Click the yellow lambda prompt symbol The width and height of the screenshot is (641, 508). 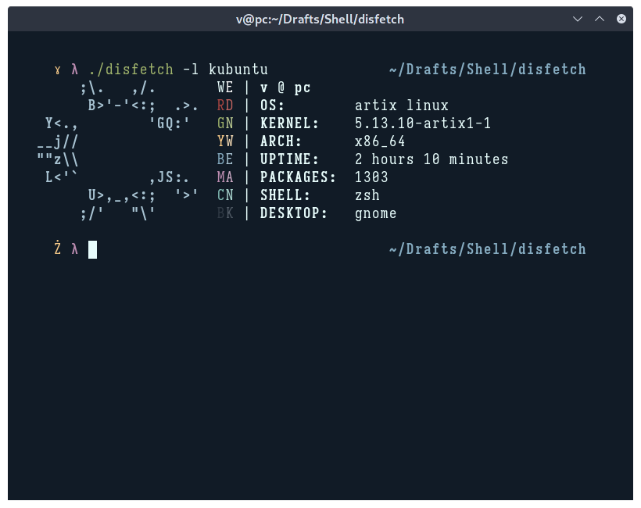74,69
